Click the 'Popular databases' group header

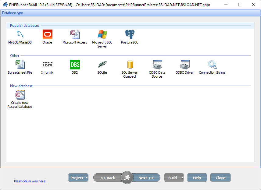click(25, 26)
